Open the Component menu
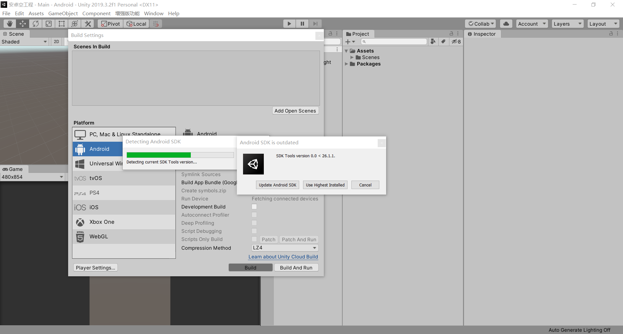 click(96, 13)
